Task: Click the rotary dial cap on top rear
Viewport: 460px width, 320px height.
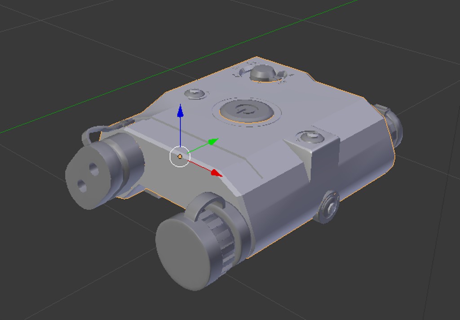Action: point(262,73)
